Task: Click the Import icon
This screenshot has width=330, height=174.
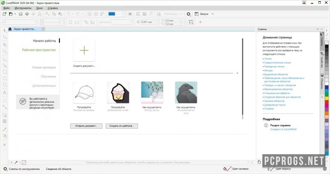Action: click(x=90, y=14)
